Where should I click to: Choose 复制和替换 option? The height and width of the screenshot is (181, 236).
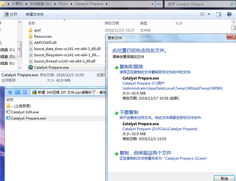pyautogui.click(x=131, y=66)
